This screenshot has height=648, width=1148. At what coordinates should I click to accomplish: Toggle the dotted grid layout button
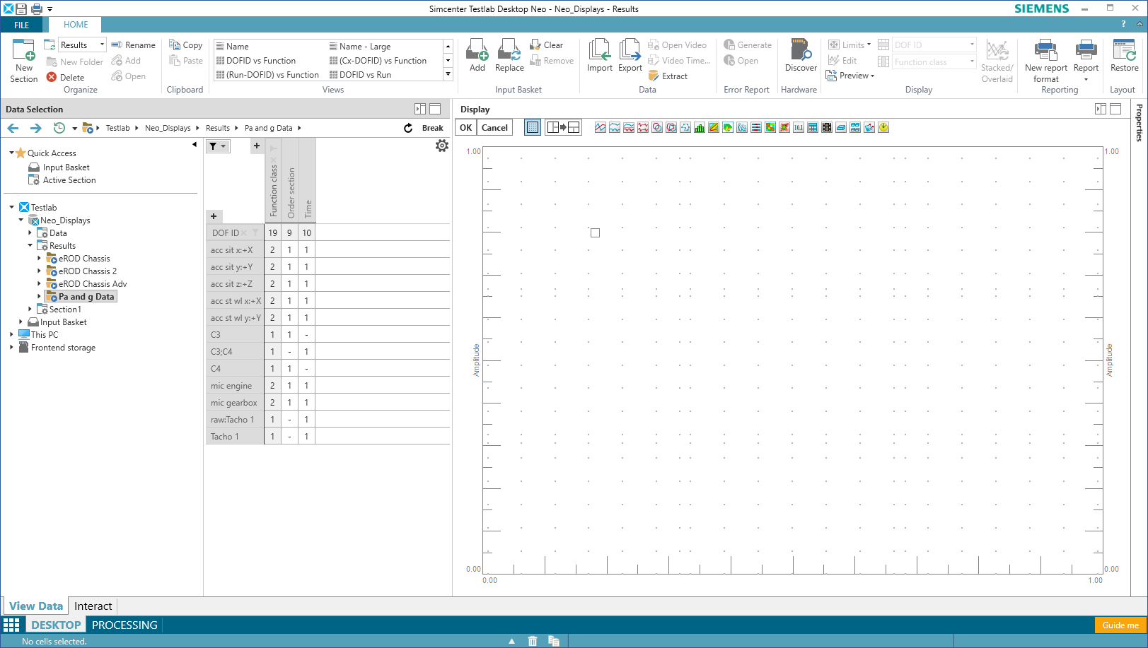coord(533,128)
